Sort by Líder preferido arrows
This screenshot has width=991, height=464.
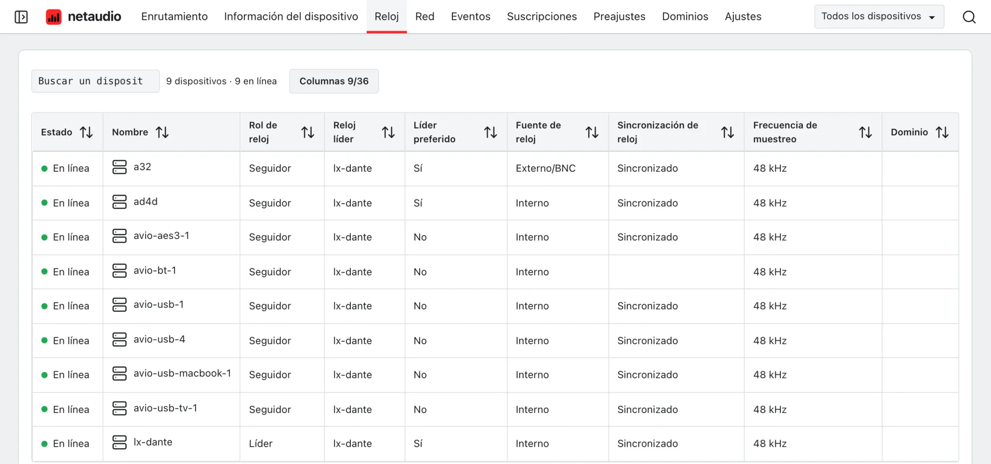491,132
